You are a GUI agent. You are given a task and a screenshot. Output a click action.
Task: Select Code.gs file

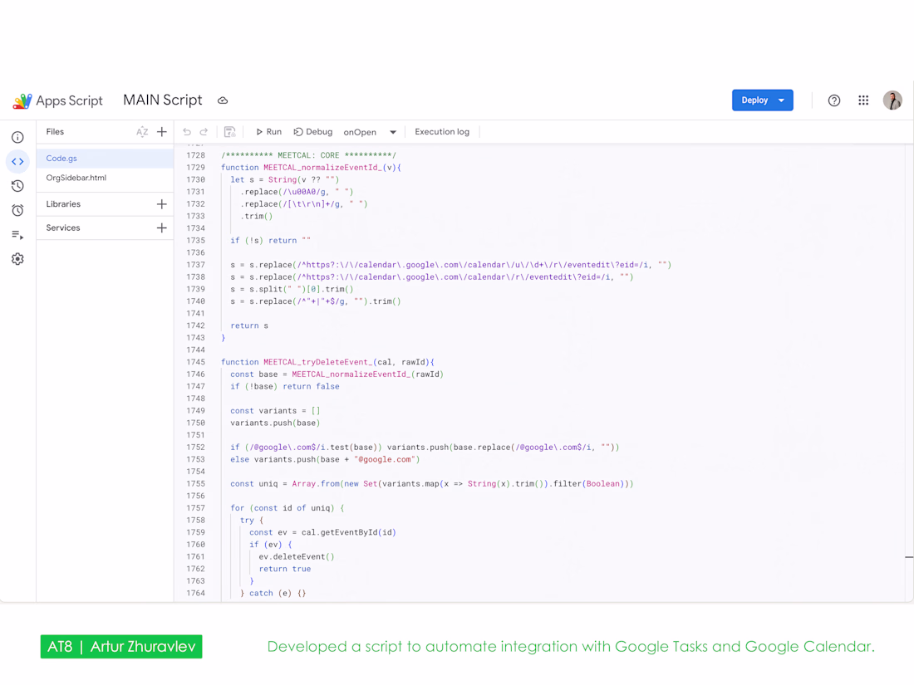(x=105, y=159)
